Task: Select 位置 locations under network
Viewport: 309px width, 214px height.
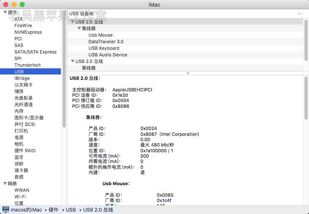Action: click(x=19, y=203)
